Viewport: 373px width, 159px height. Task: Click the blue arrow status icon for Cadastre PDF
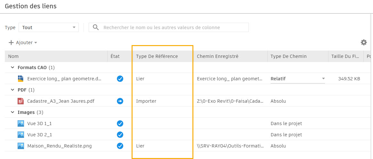(120, 101)
